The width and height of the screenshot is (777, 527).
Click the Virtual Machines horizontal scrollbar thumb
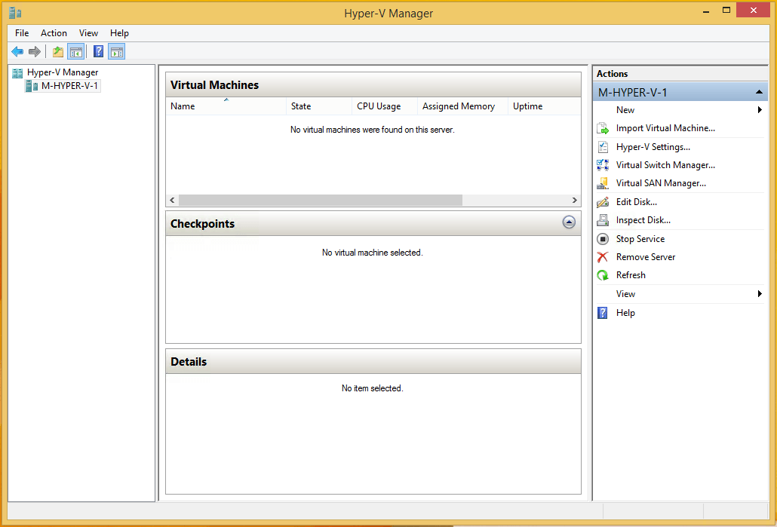click(x=320, y=200)
